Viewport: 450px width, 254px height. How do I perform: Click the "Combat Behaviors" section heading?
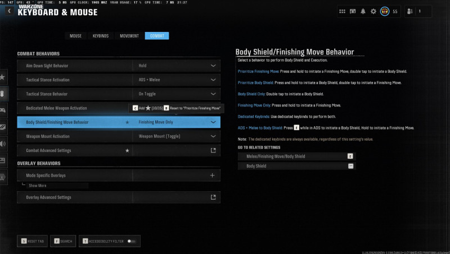(x=38, y=54)
